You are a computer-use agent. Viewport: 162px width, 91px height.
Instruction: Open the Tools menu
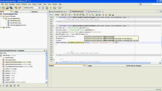(49, 4)
